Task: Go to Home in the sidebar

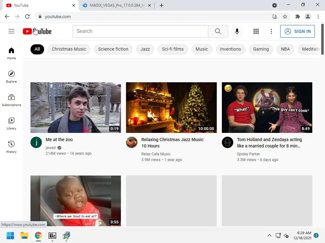Action: 11,53
